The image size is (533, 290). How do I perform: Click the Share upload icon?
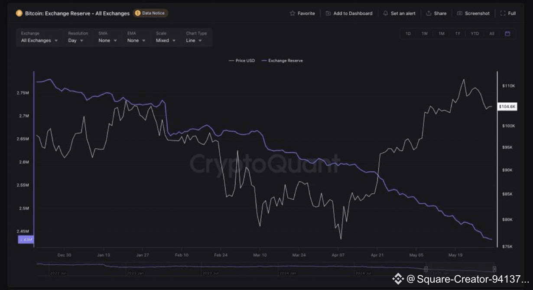coord(429,13)
